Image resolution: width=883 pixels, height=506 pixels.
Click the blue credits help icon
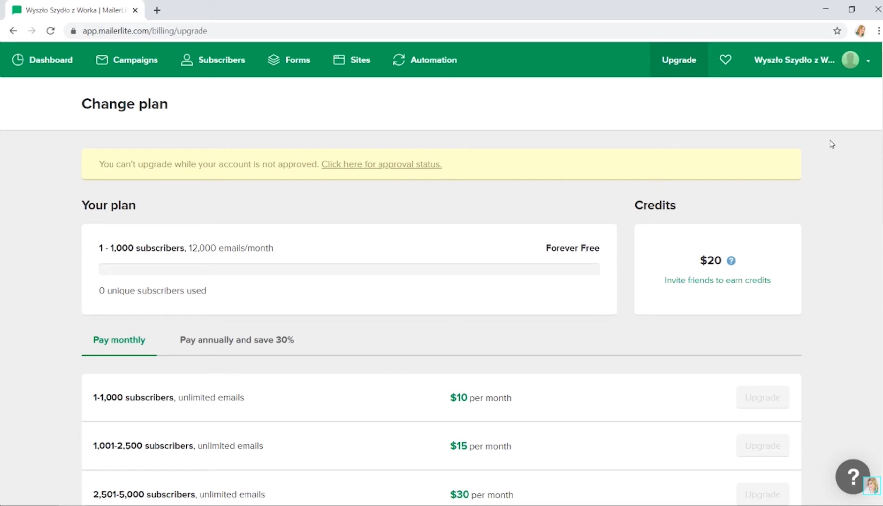click(x=731, y=261)
